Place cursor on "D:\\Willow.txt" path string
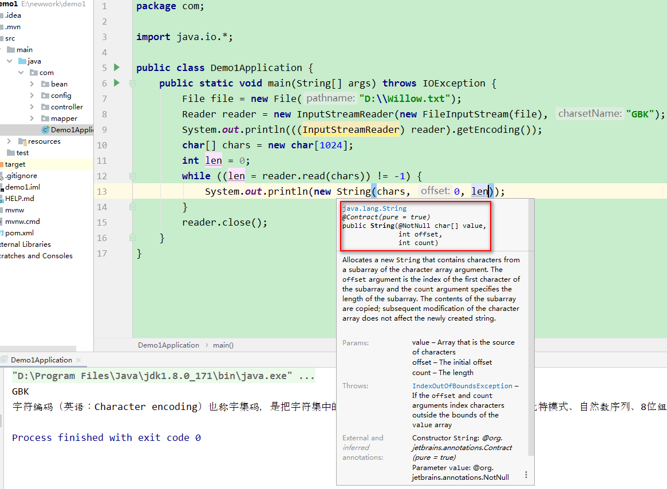 coord(405,98)
